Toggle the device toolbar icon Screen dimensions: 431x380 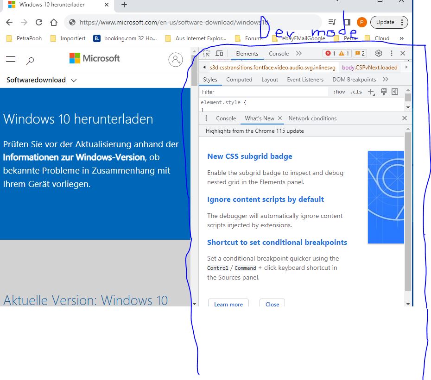coord(219,53)
